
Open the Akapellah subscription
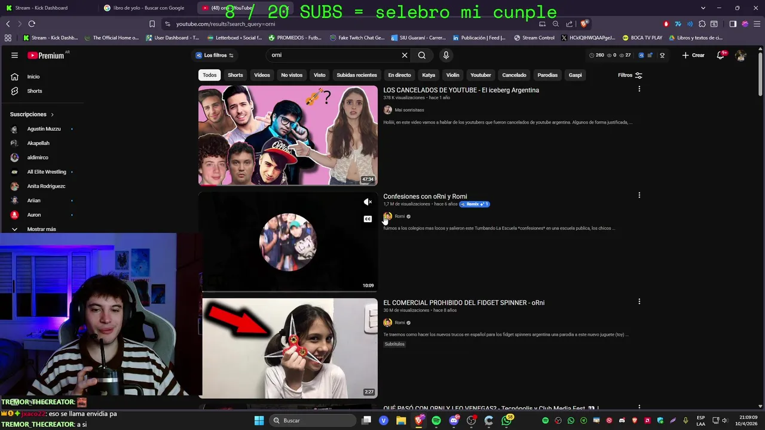click(38, 143)
